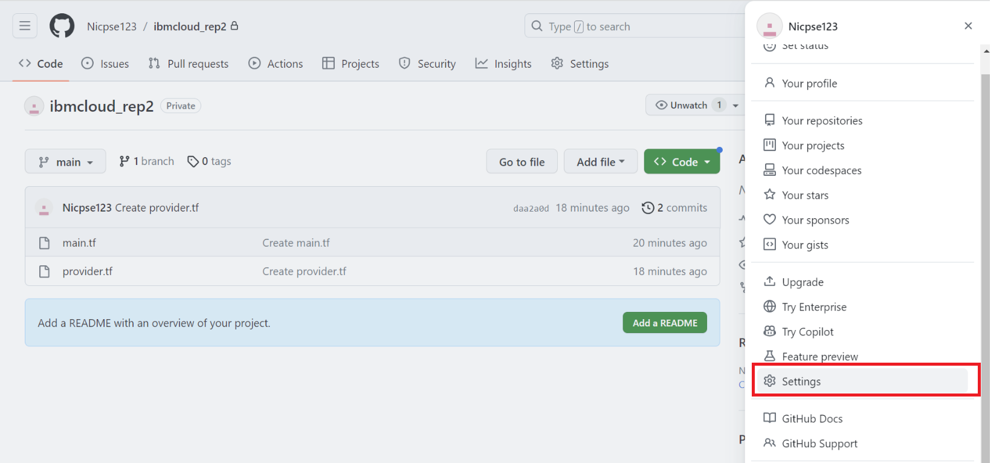Click the main.tf file icon
1008x463 pixels.
(x=44, y=243)
